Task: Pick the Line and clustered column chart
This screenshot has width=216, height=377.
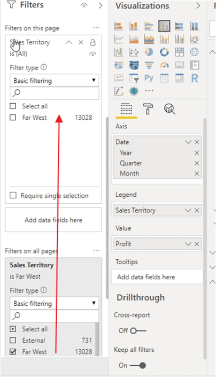Action: [180, 39]
